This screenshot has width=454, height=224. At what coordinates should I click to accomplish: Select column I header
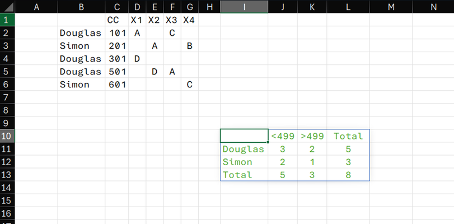pyautogui.click(x=244, y=6)
